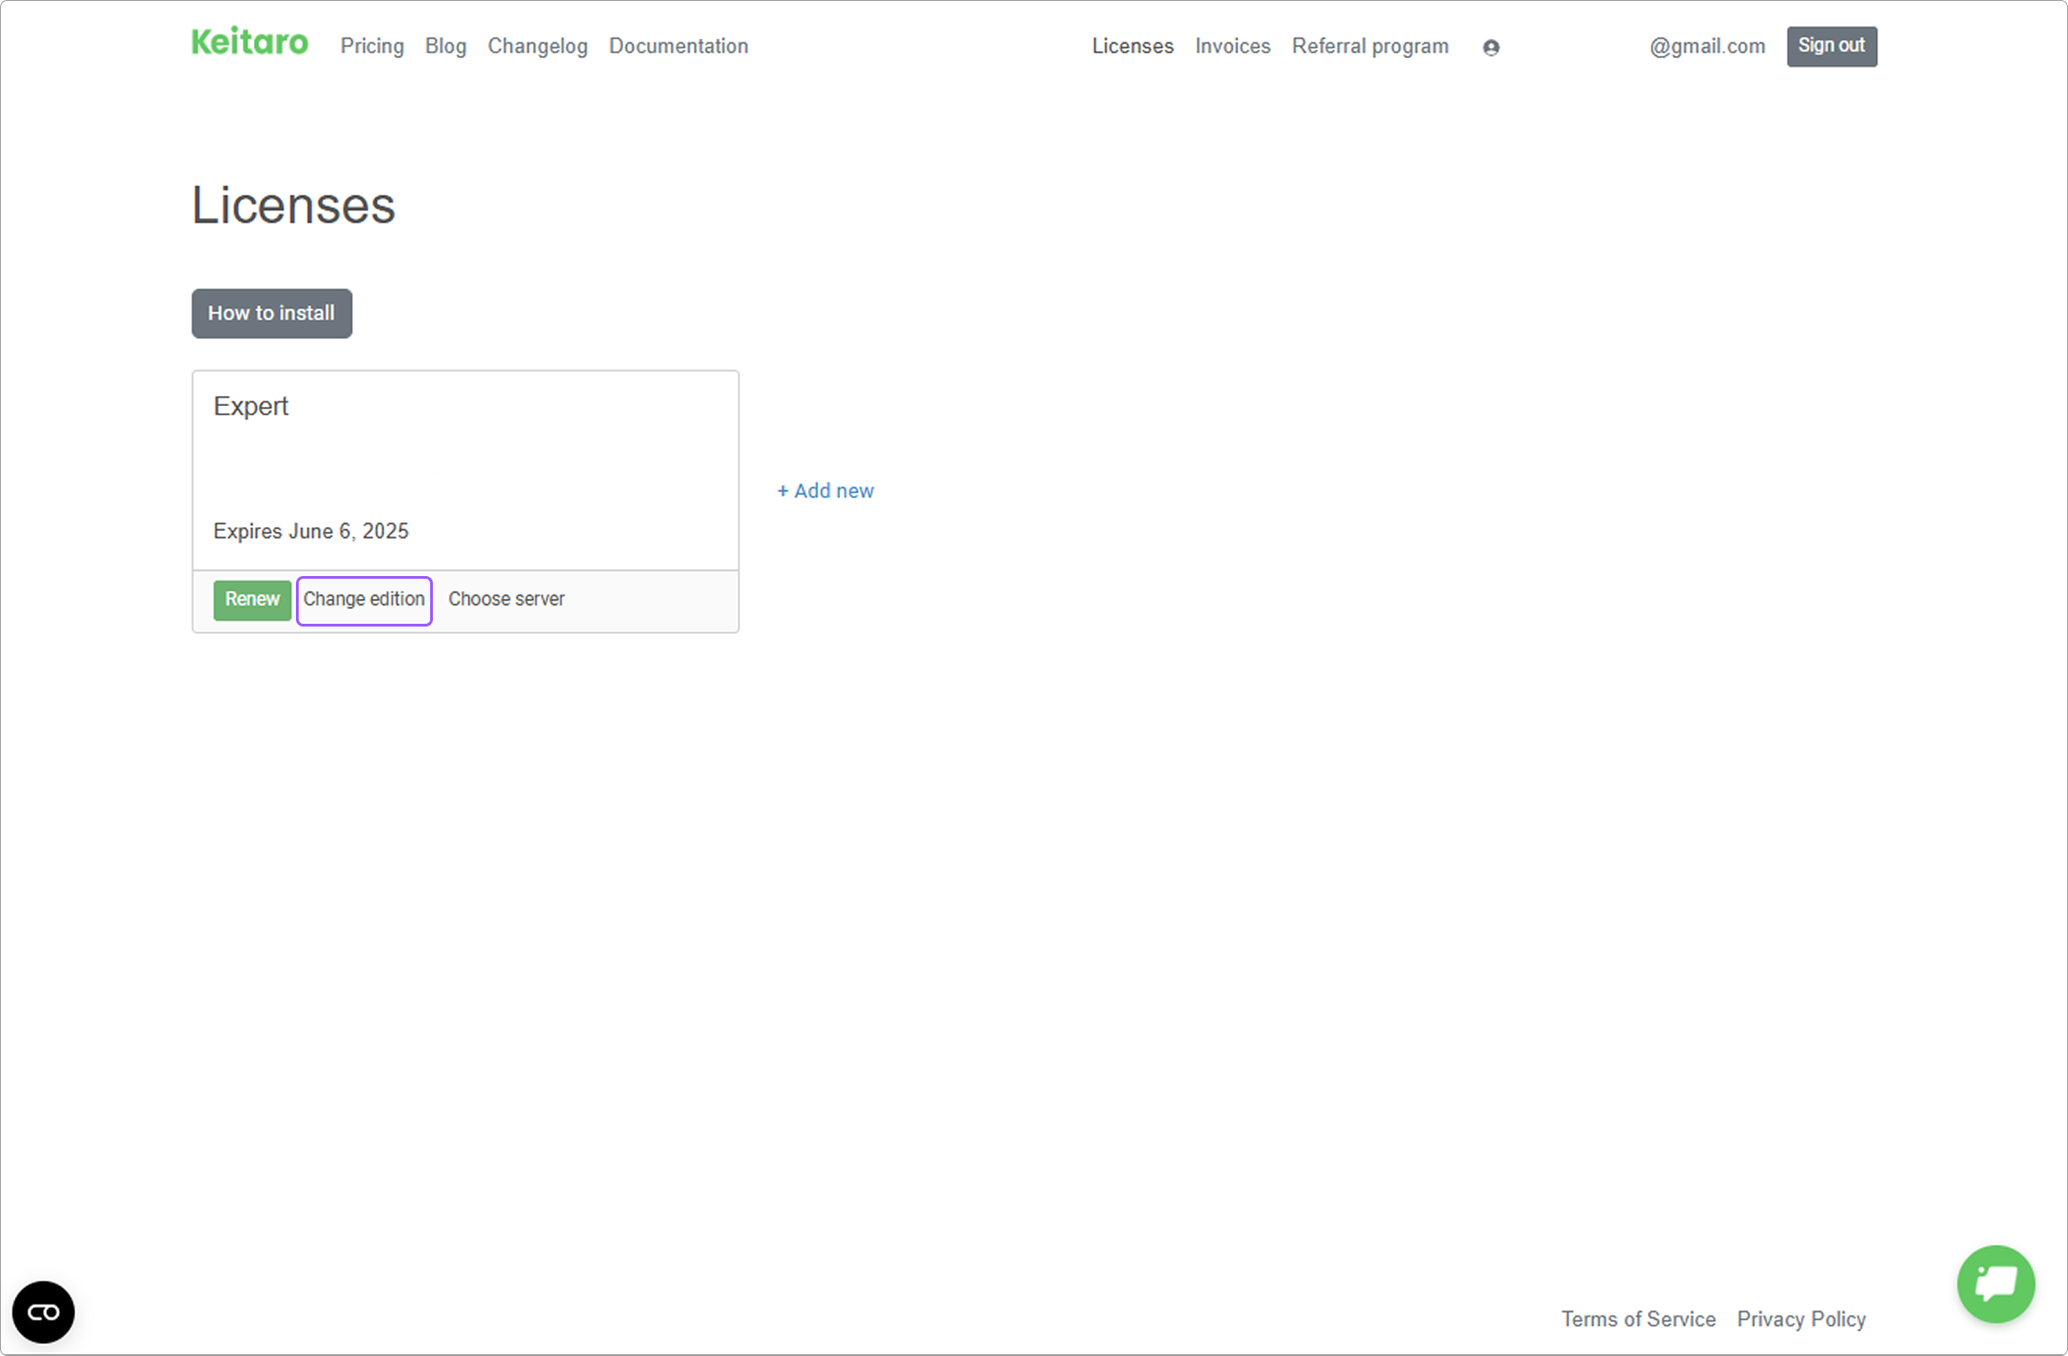Renew the Expert license
Image resolution: width=2068 pixels, height=1356 pixels.
tap(252, 600)
